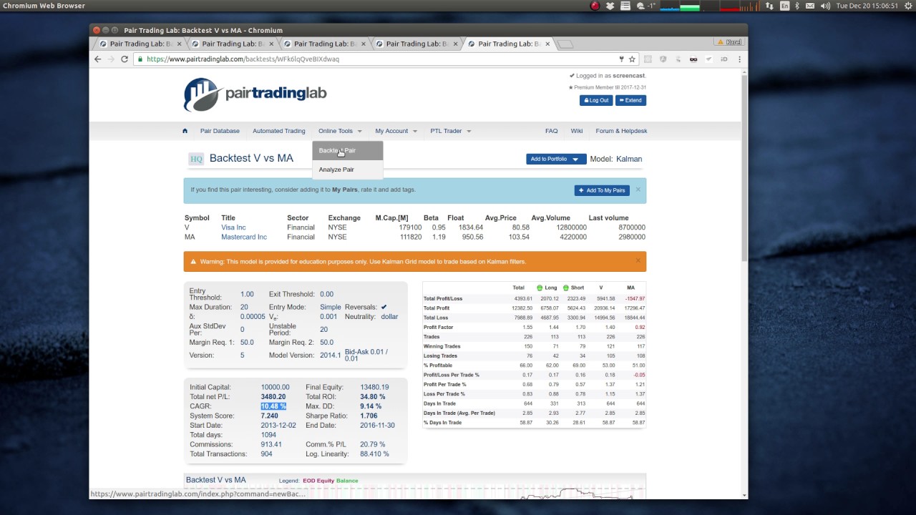Choose Backtest Pair from the open menu

tap(348, 151)
